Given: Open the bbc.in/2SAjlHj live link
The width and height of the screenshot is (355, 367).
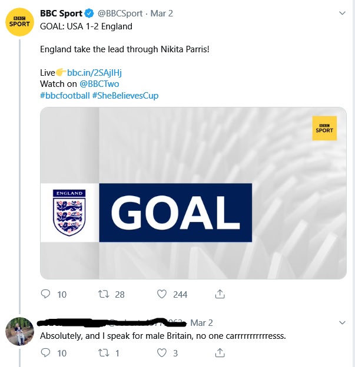Looking at the screenshot, I should point(94,72).
